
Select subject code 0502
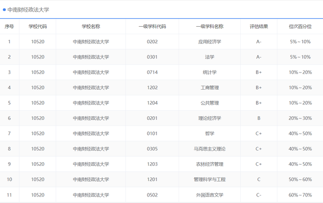click(x=152, y=195)
